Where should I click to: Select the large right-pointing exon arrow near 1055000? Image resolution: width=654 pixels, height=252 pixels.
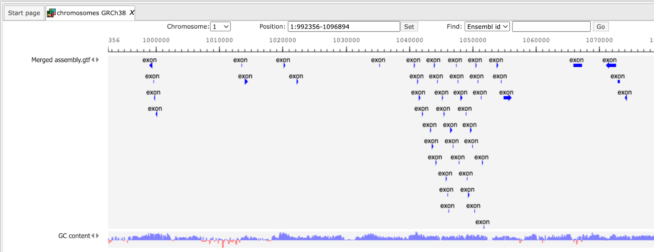508,98
